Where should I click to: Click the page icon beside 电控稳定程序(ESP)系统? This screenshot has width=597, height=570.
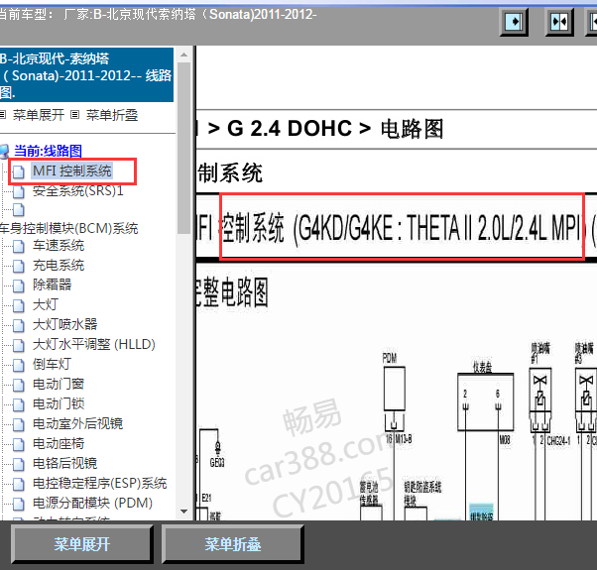tap(18, 484)
